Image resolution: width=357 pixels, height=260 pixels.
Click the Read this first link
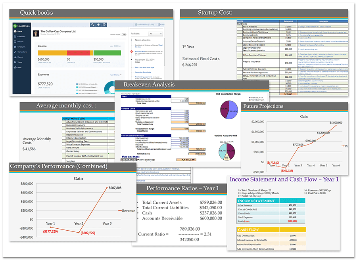pos(161,45)
